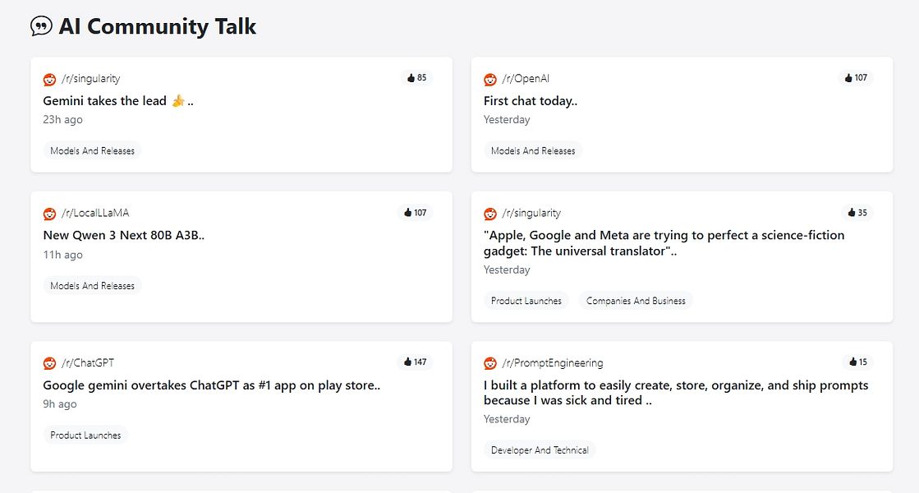Click Product Launches tag under ChatGPT post
The width and height of the screenshot is (919, 493).
coord(85,435)
